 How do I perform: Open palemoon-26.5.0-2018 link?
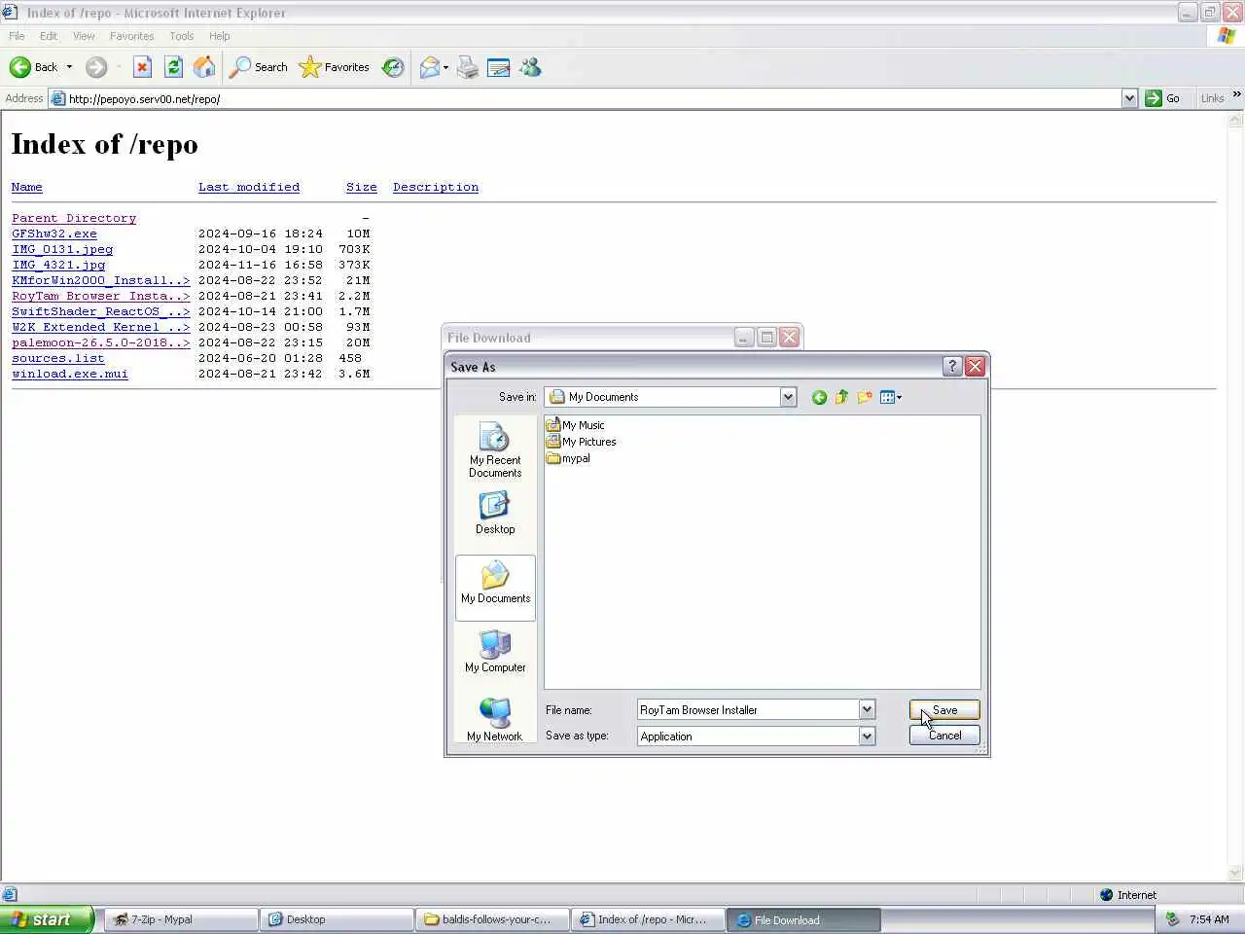[x=101, y=342]
